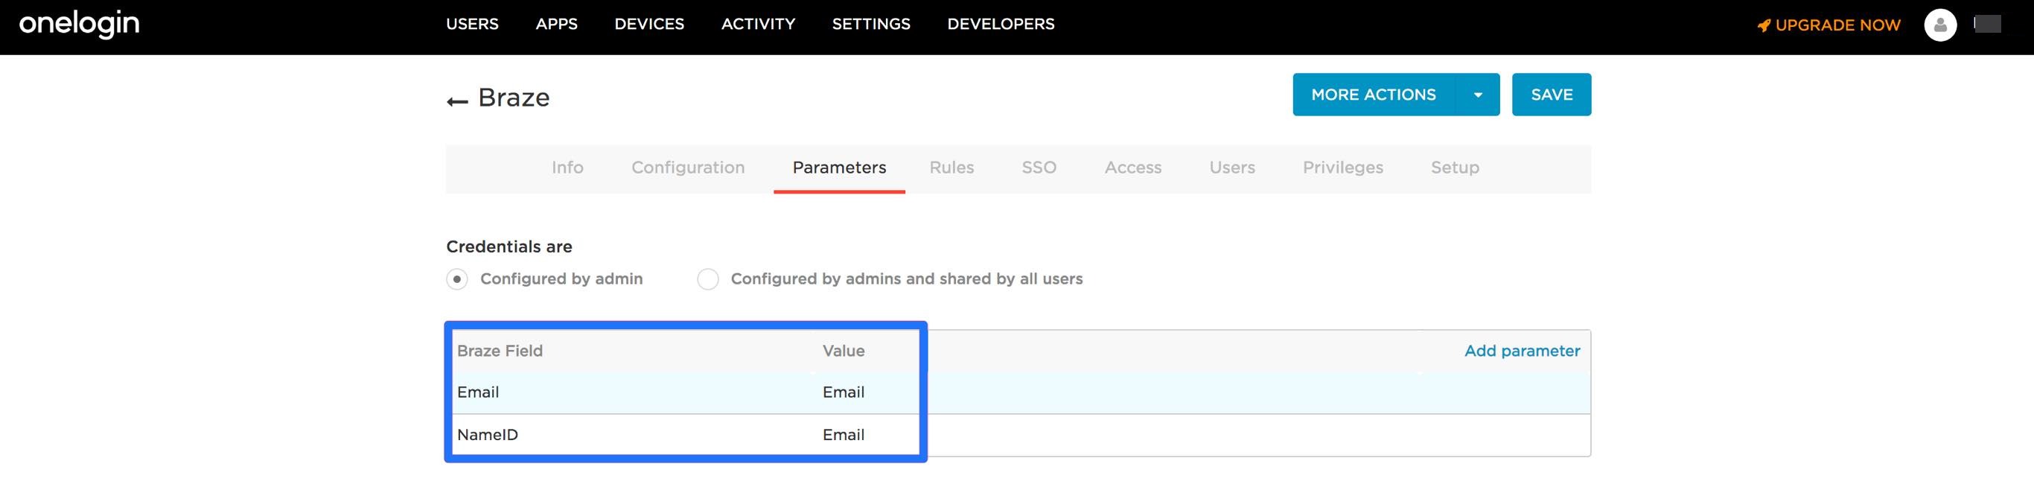Click the OneLogin logo
The height and width of the screenshot is (487, 2034).
pos(79,25)
